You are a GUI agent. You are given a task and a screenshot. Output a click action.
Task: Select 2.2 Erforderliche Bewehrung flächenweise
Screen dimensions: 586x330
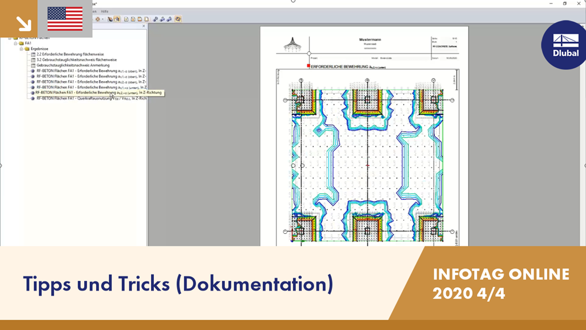(70, 54)
